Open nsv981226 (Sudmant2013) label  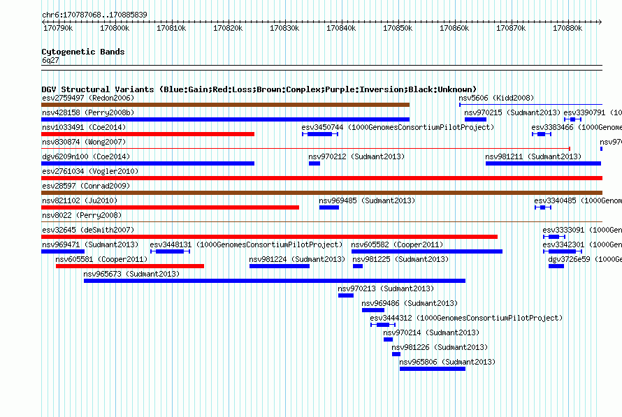[x=440, y=347]
